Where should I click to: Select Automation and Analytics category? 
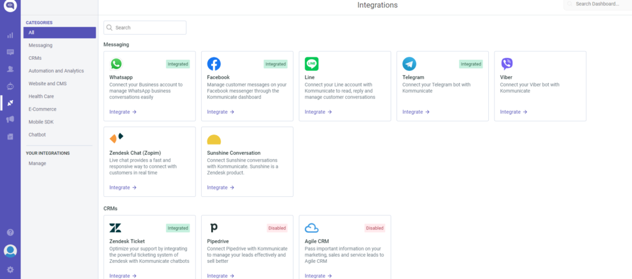(x=56, y=71)
